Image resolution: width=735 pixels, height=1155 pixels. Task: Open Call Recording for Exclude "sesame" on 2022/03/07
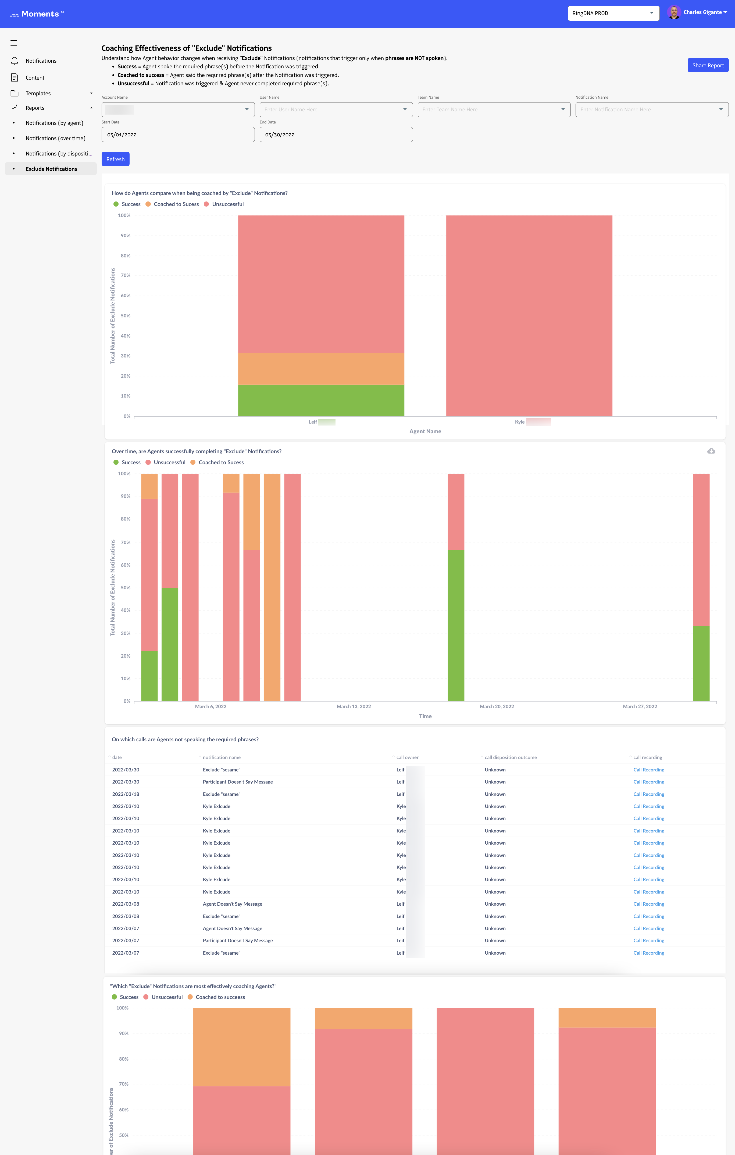649,953
